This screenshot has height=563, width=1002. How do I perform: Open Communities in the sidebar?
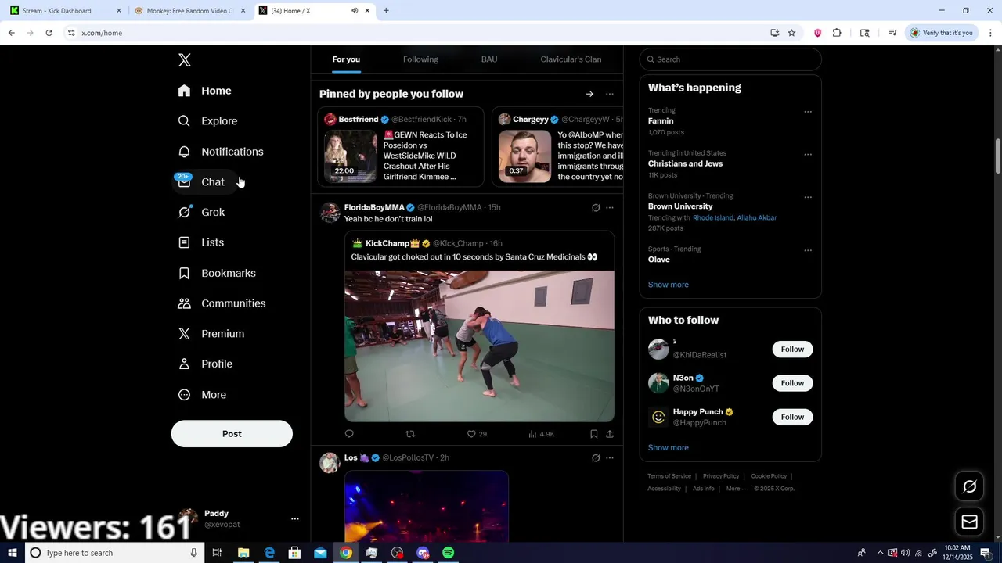(222, 303)
